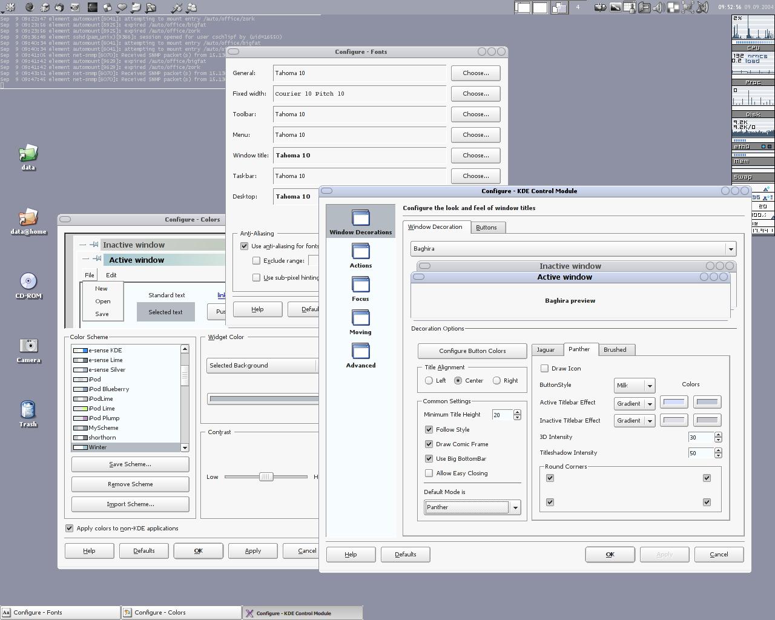
Task: Open Active Titlebar Effect Gradient dropdown
Action: [634, 403]
